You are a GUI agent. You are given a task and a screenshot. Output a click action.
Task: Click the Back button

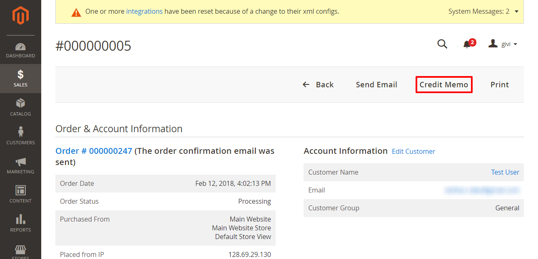coord(318,84)
